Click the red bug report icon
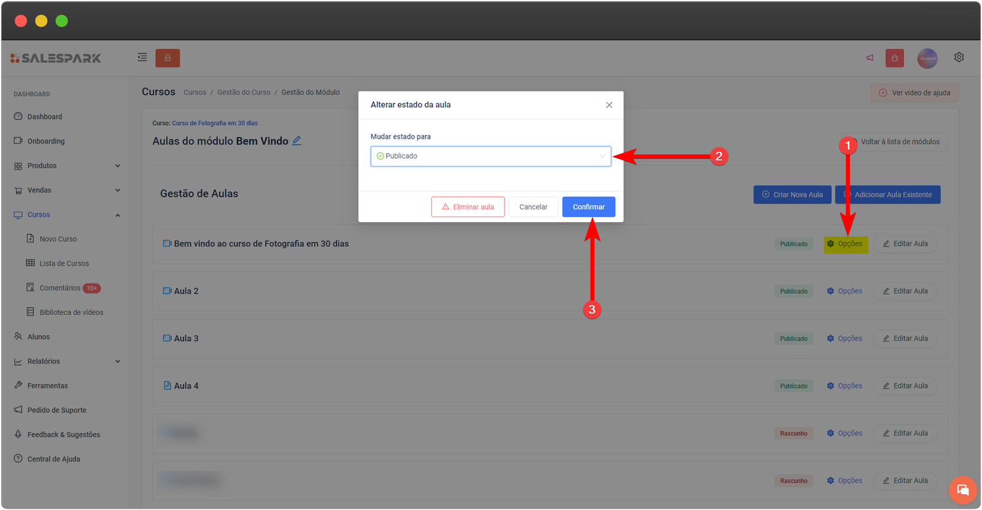Image resolution: width=982 pixels, height=510 pixels. pos(894,58)
